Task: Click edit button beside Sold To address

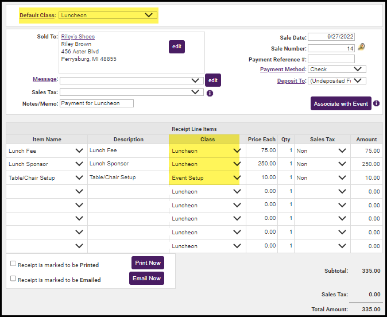Action: 176,47
